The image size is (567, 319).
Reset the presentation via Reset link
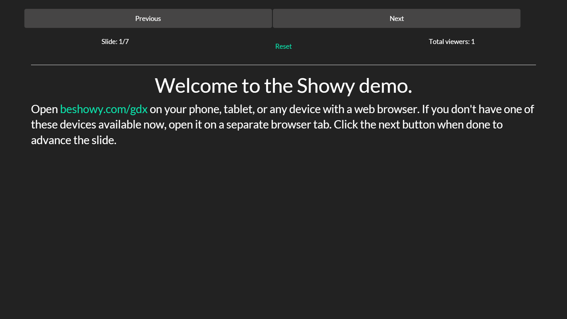[x=283, y=46]
